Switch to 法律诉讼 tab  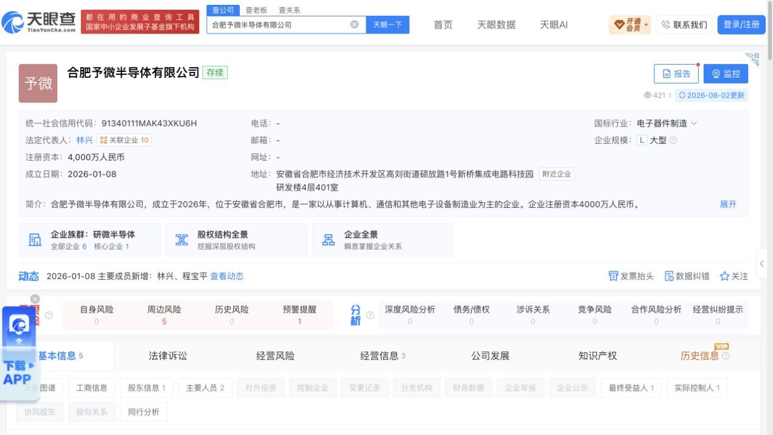coord(168,356)
